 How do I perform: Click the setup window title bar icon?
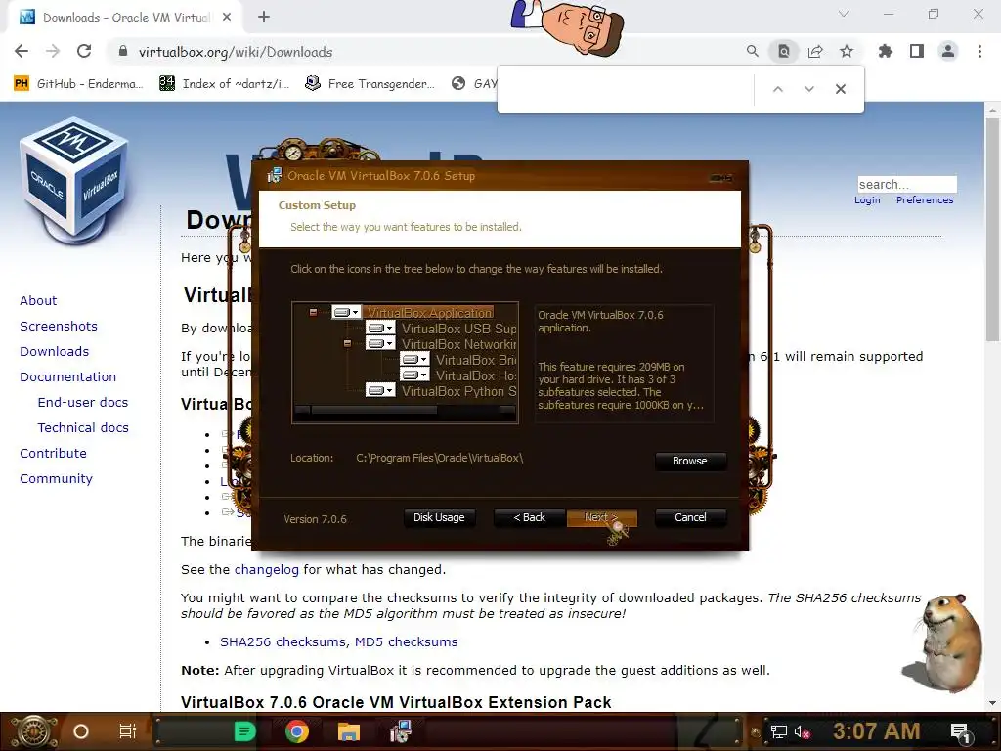coord(275,176)
